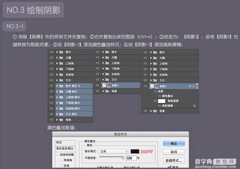Hide the 颜色叠加 effect
Screen dimensions: 240x169
[159, 96]
